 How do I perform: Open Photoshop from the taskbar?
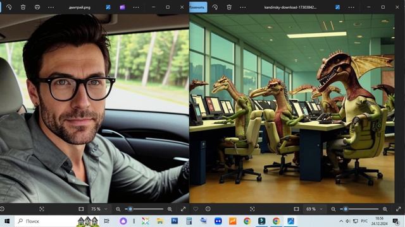[175, 221]
